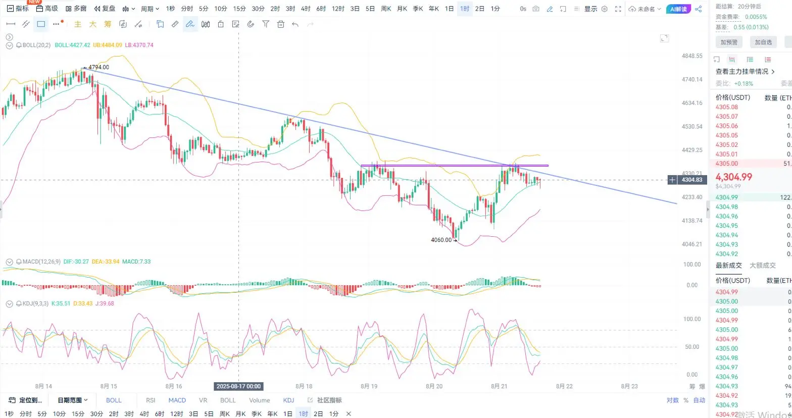Image resolution: width=792 pixels, height=418 pixels.
Task: Collapse the MACD indicator panel chevron
Action: click(10, 262)
